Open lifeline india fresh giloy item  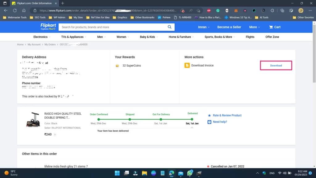tap(66, 167)
